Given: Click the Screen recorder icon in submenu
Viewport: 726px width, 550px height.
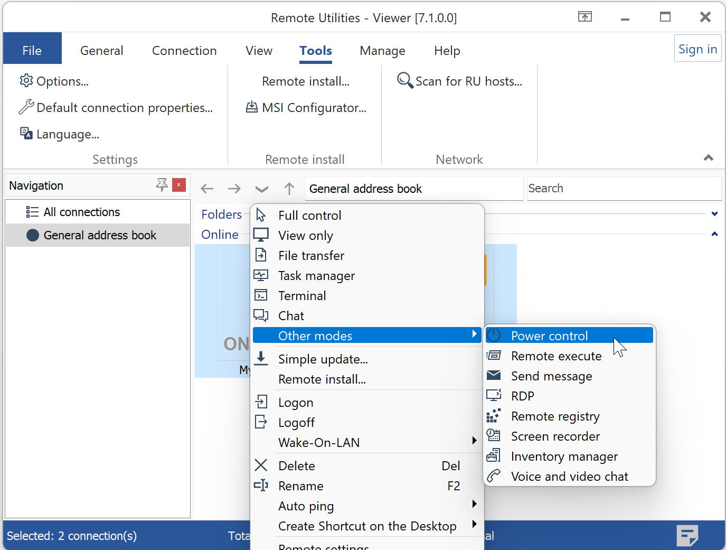Looking at the screenshot, I should 493,436.
